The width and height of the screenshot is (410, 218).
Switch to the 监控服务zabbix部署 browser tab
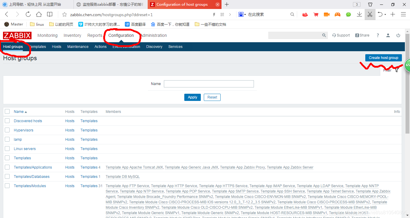pos(110,4)
